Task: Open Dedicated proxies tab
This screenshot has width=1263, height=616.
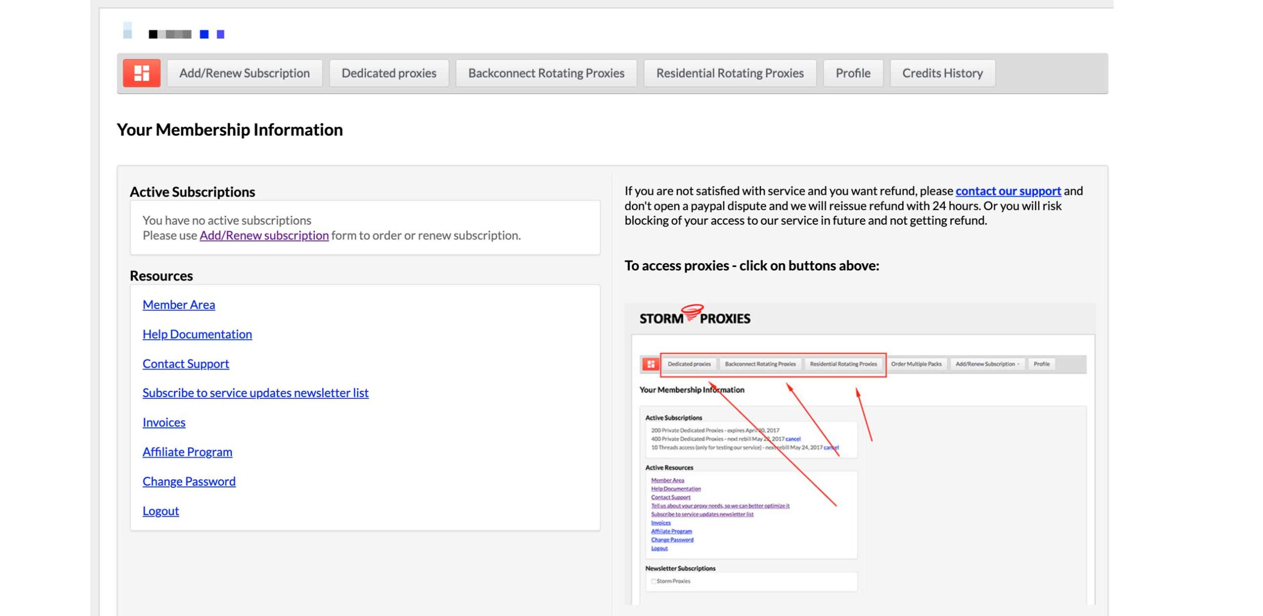Action: [389, 73]
